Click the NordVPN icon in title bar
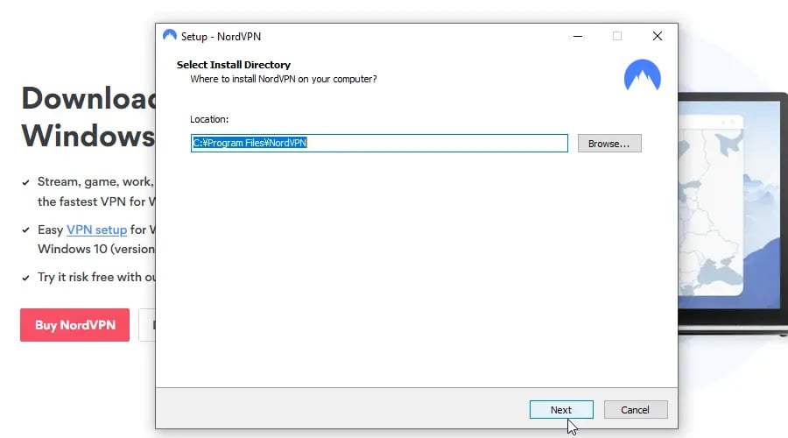The height and width of the screenshot is (438, 788). [170, 35]
